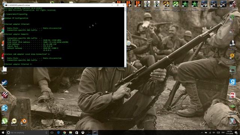Close the Command Prompt window

(x=123, y=5)
